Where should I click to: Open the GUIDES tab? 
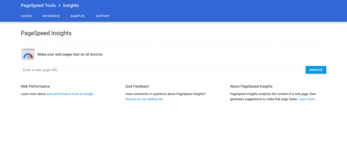26,16
